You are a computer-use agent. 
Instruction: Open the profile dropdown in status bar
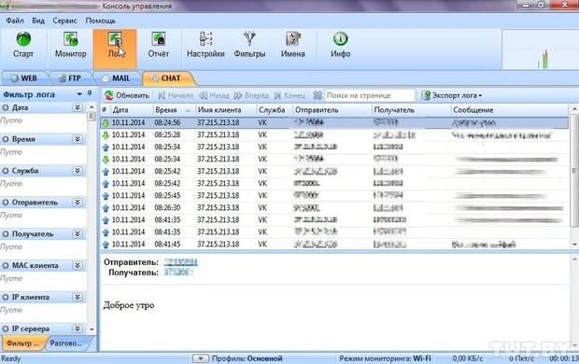click(x=200, y=358)
